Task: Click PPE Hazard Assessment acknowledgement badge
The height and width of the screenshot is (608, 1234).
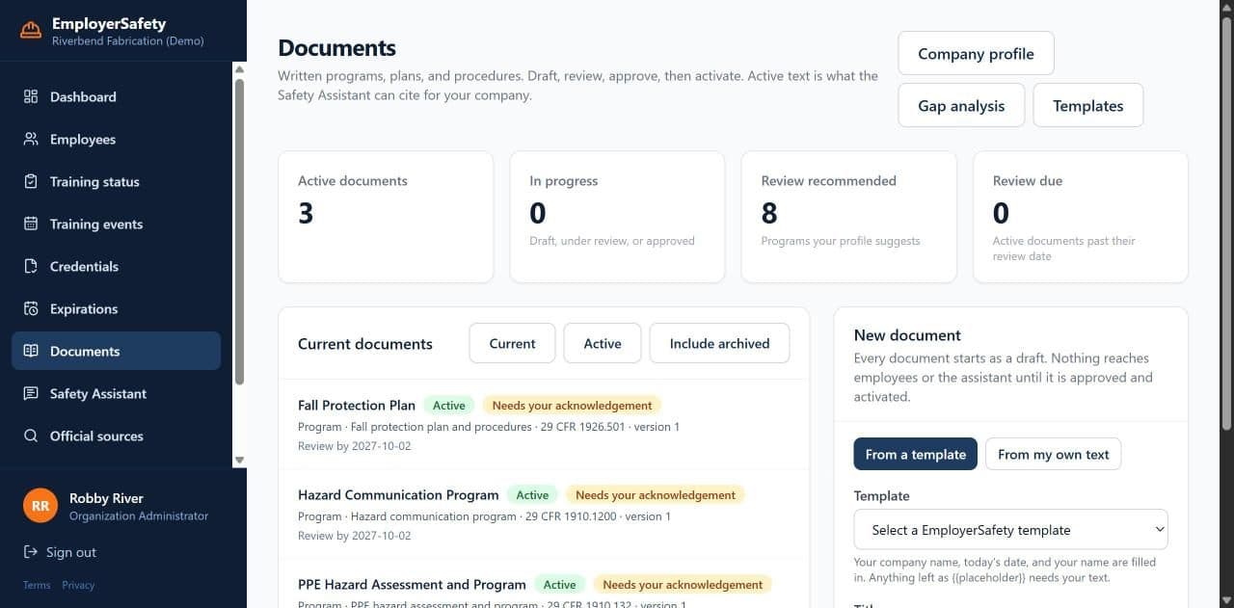Action: coord(683,585)
